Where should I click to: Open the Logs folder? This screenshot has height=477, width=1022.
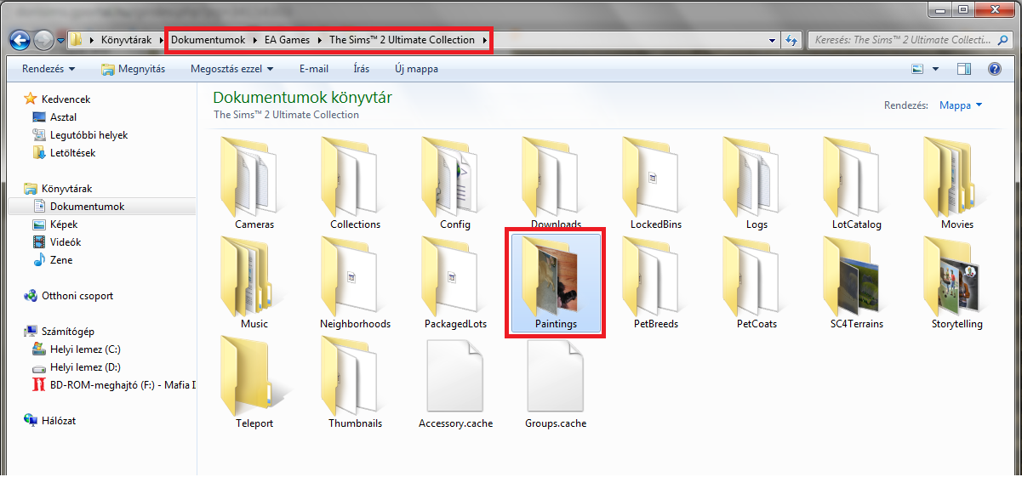(x=757, y=184)
